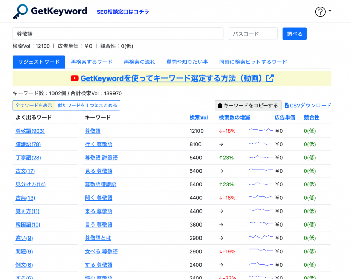Filter by 韓国語(10) frequent word
Image resolution: width=351 pixels, height=279 pixels.
(28, 225)
